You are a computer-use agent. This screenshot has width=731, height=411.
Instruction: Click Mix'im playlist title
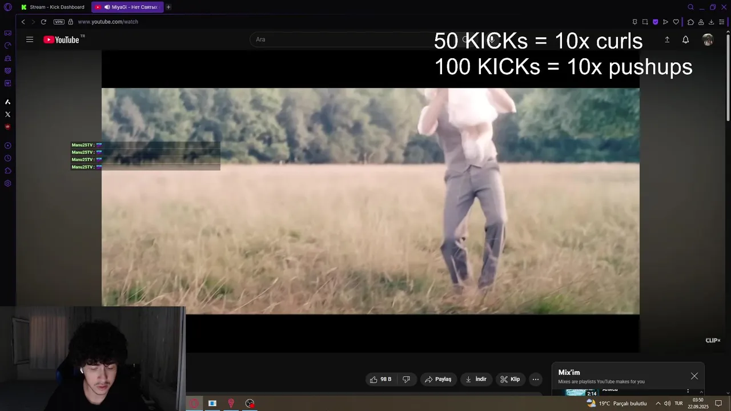[x=569, y=372]
